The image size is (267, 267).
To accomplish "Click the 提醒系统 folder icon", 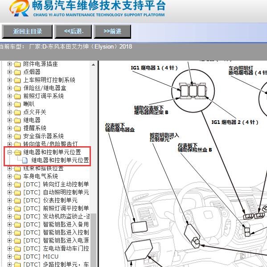I will [x=17, y=128].
